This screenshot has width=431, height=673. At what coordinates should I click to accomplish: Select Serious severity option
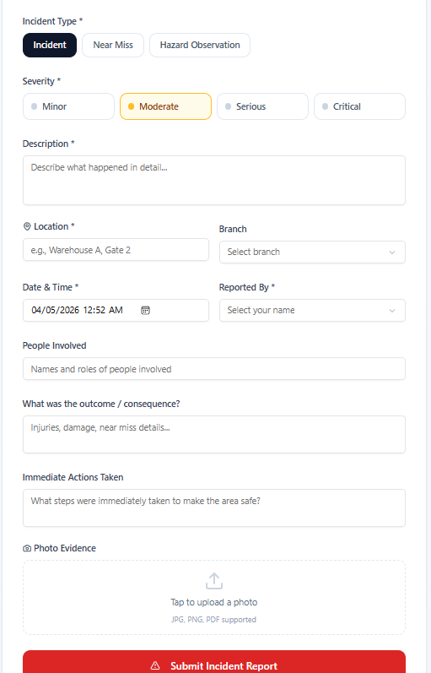262,106
